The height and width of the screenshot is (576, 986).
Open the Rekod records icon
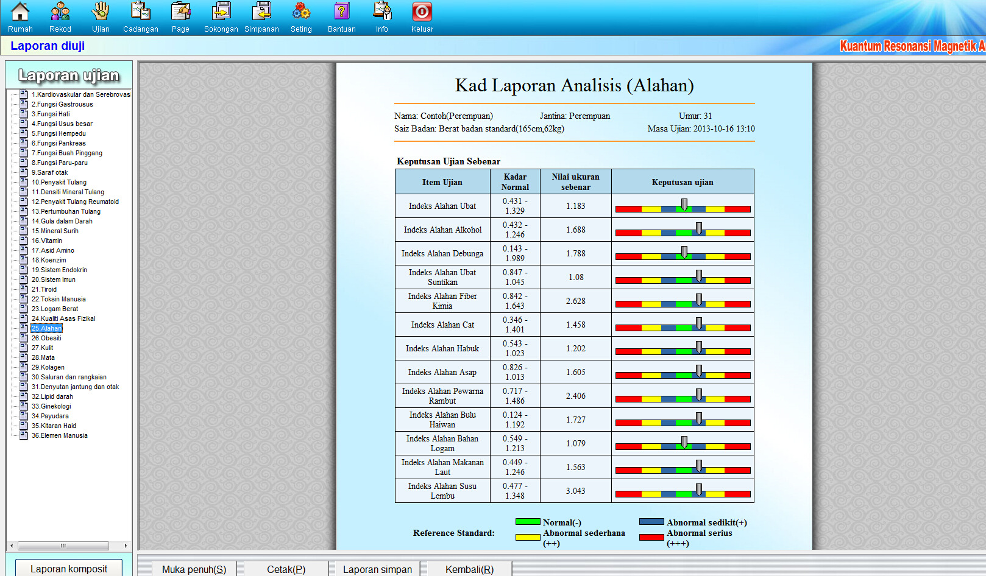pyautogui.click(x=60, y=17)
